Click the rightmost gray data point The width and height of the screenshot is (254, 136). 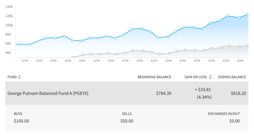pyautogui.click(x=247, y=46)
